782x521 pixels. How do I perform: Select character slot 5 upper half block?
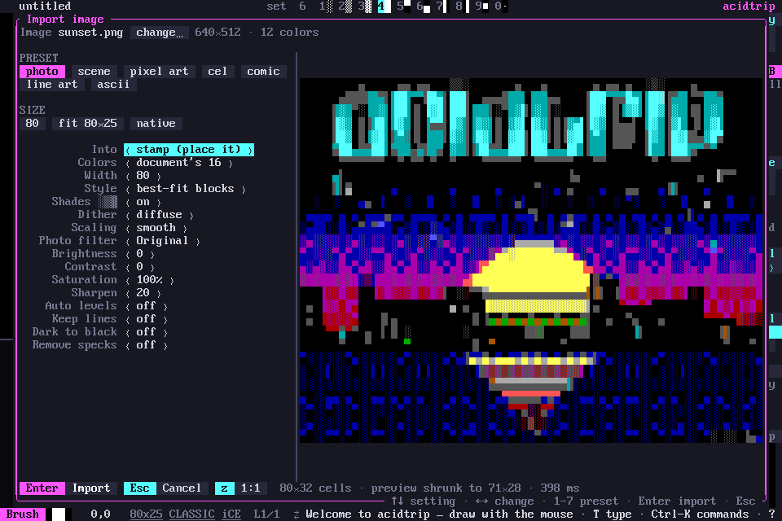point(404,7)
